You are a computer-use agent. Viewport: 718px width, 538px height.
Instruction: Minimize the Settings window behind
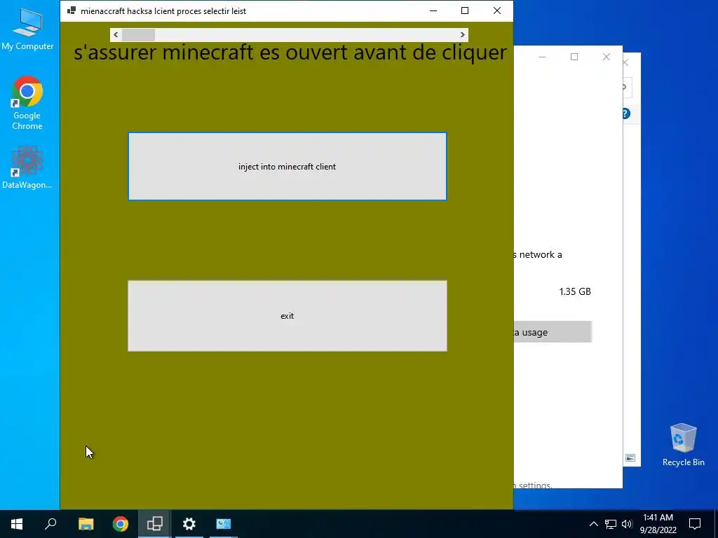pos(542,57)
